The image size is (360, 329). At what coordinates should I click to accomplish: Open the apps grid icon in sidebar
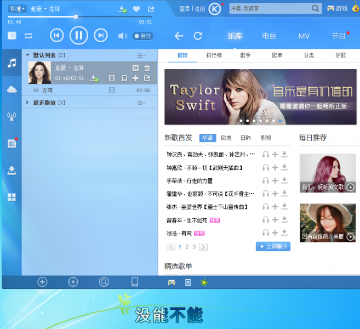pos(12,197)
